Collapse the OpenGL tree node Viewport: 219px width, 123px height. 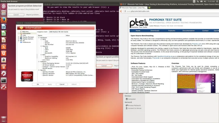point(39,70)
